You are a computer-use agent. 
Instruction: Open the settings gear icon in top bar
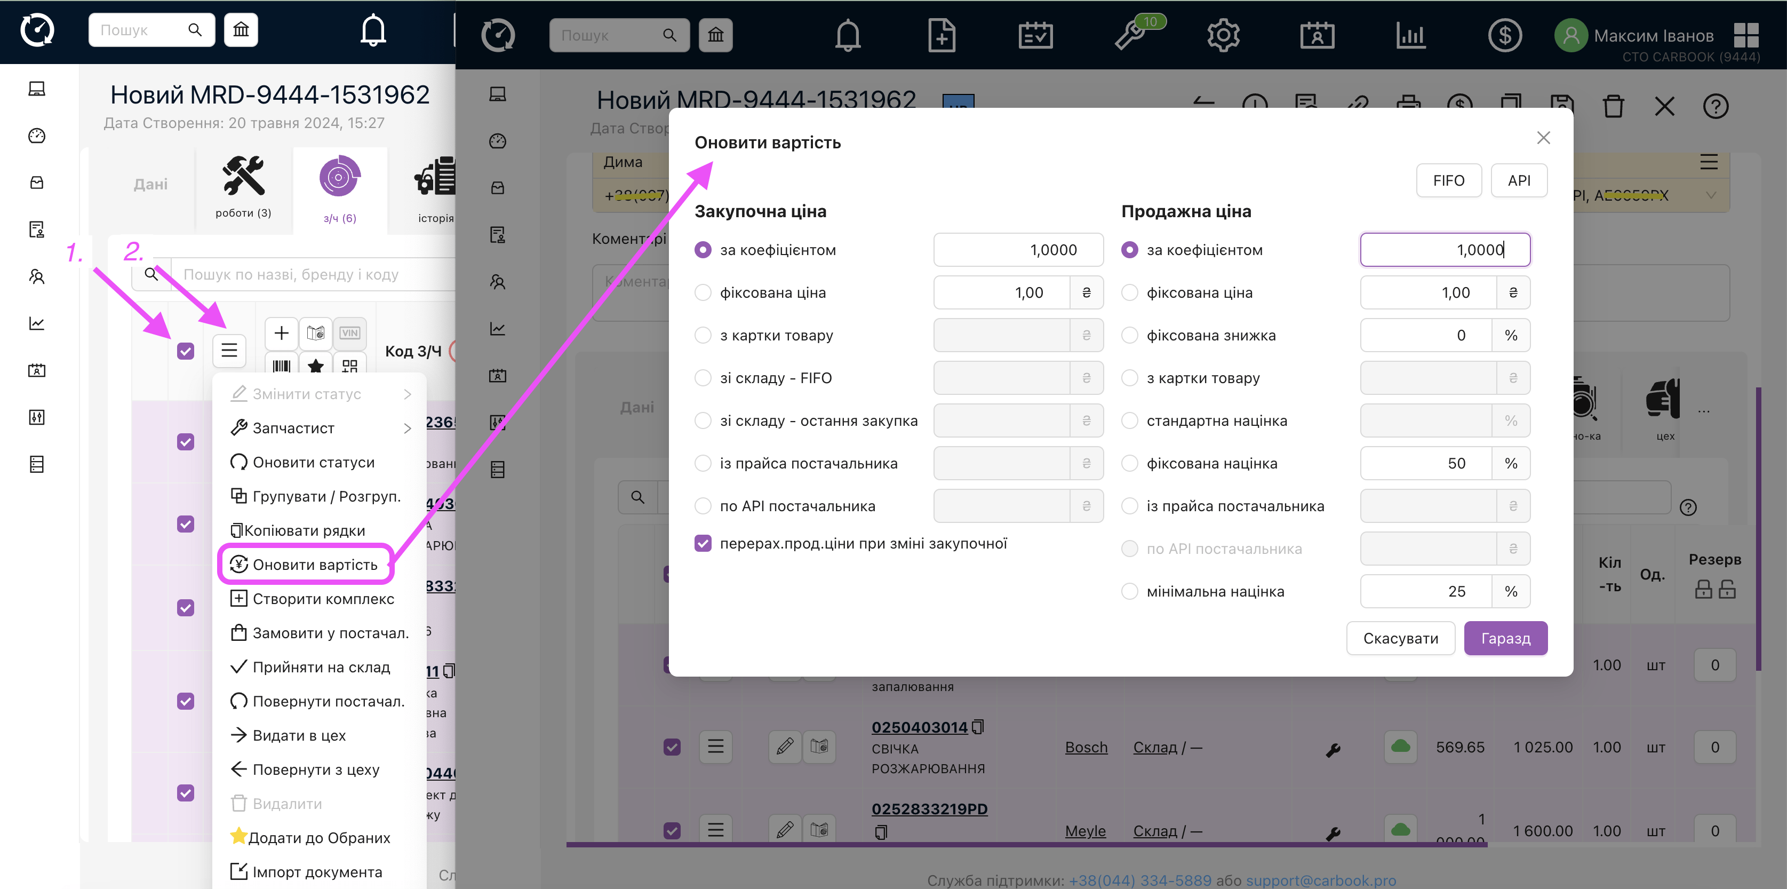coord(1223,35)
